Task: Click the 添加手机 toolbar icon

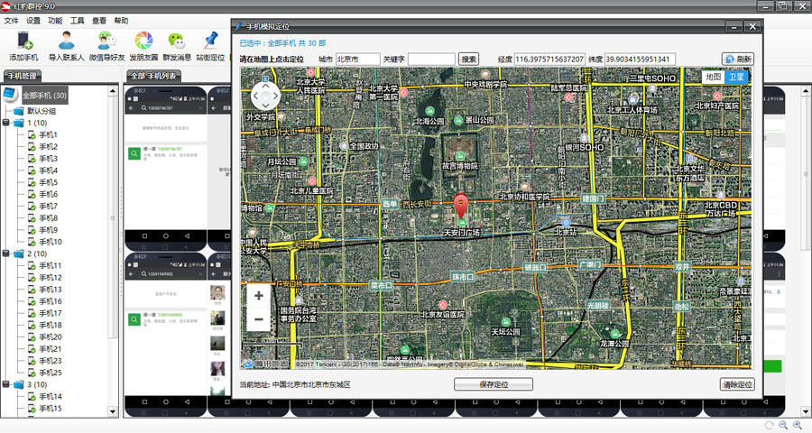Action: click(x=23, y=46)
